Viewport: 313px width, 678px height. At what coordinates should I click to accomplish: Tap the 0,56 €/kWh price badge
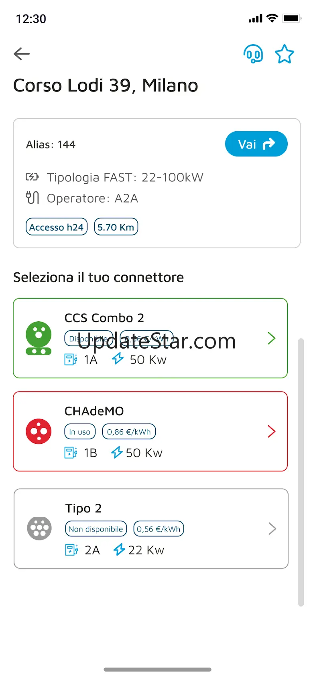click(159, 529)
